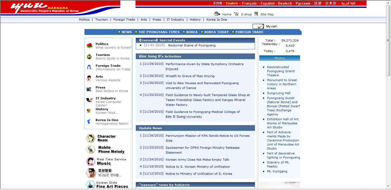Click the Politics flower icon in sidebar
Image resolution: width=391 pixels, height=190 pixels.
click(89, 46)
